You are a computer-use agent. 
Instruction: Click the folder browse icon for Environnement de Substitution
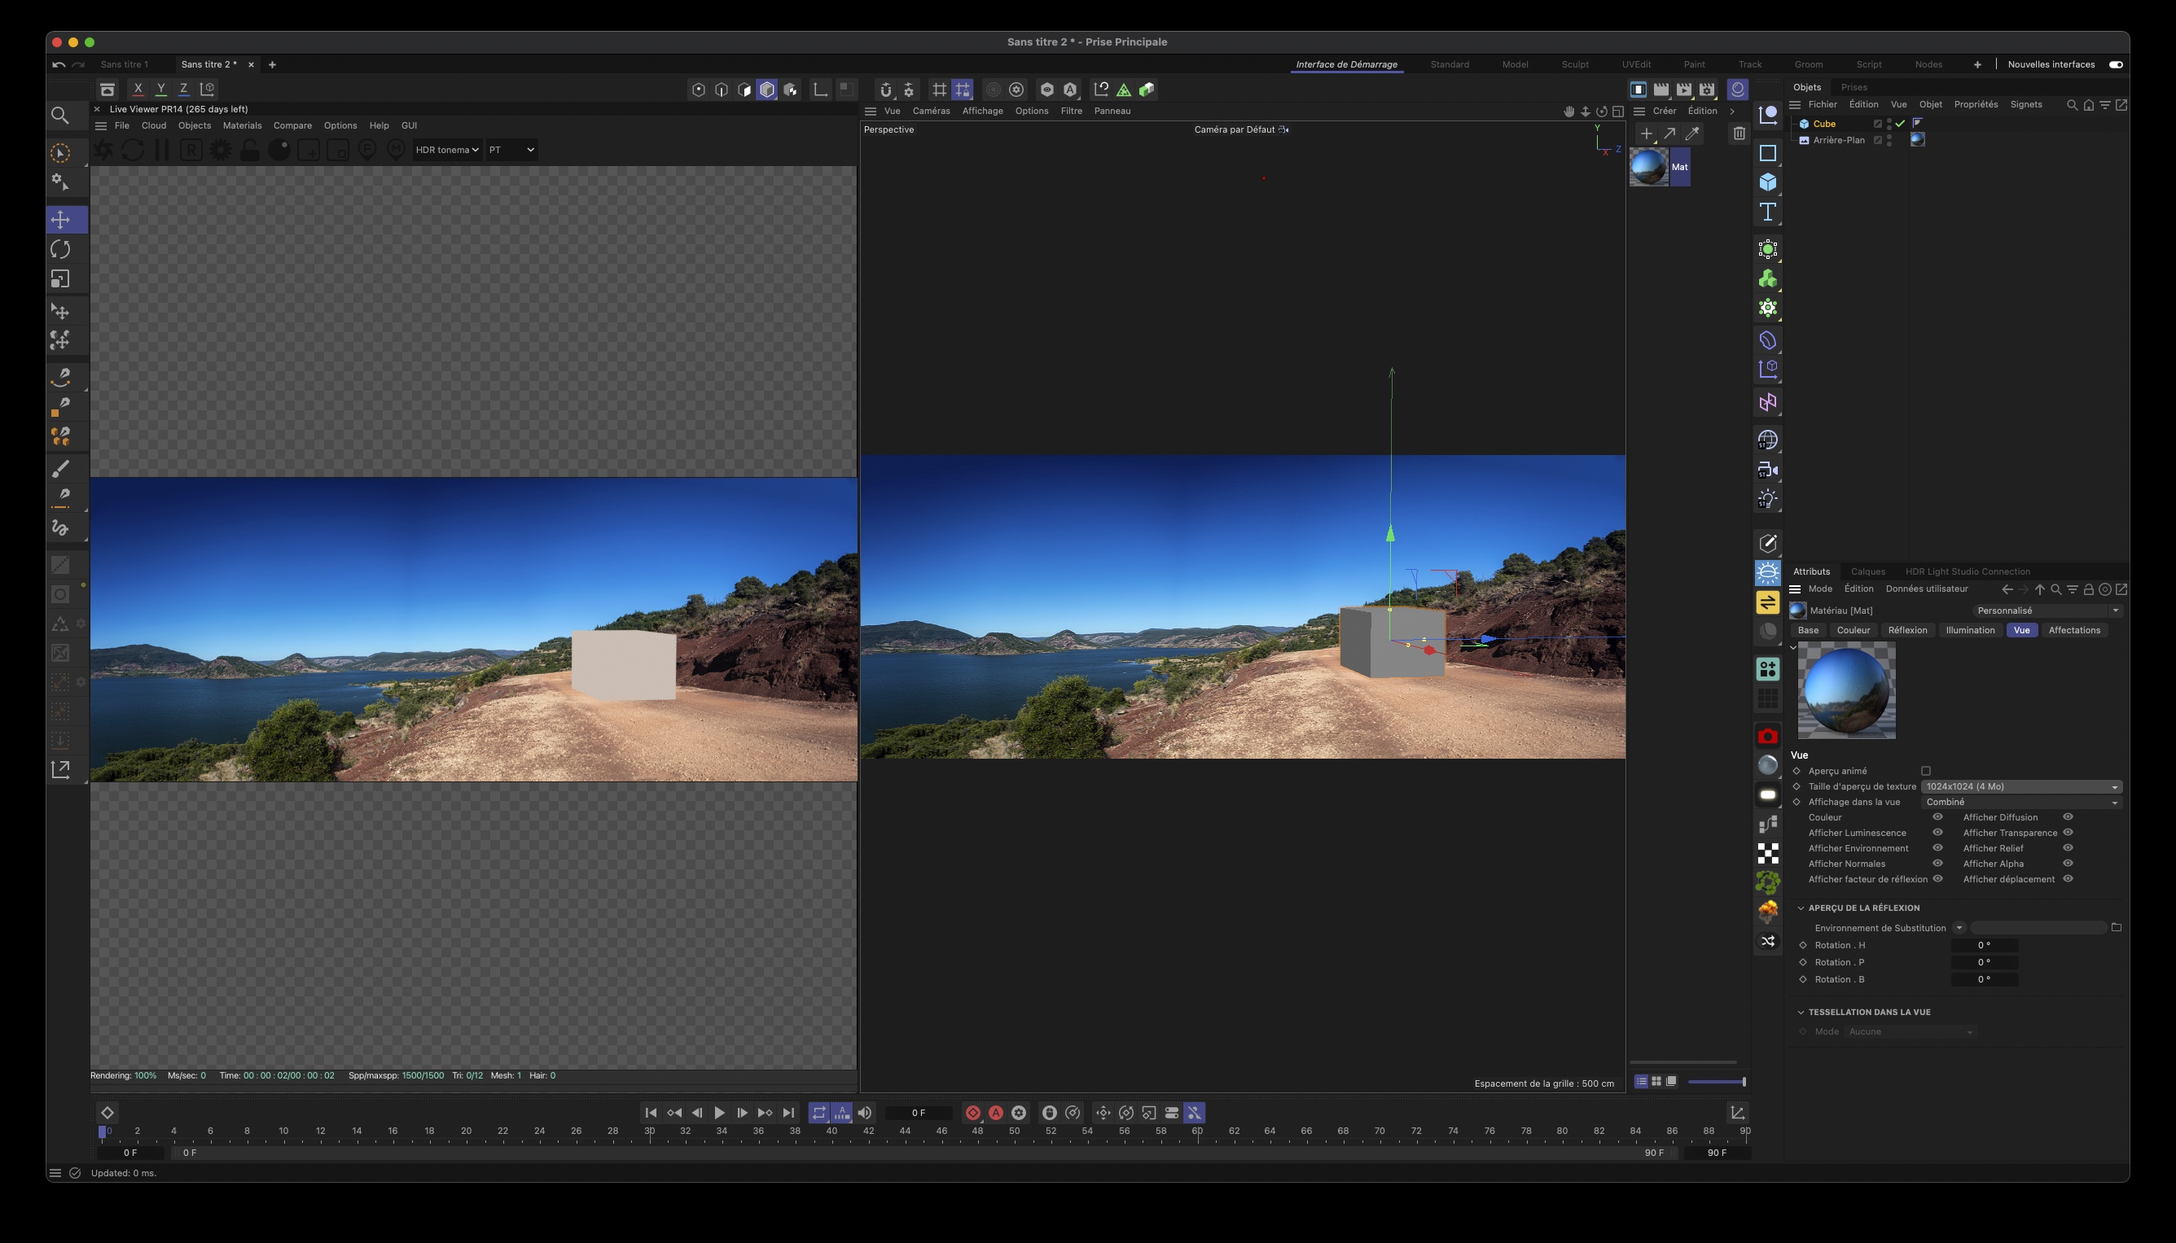point(2116,928)
